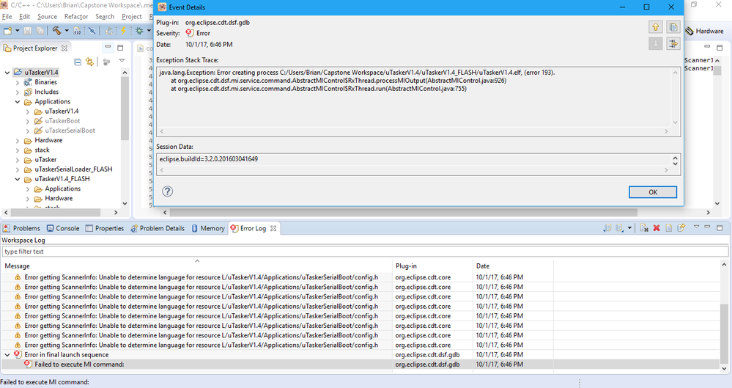Open the help icon in Event Details

tap(168, 191)
